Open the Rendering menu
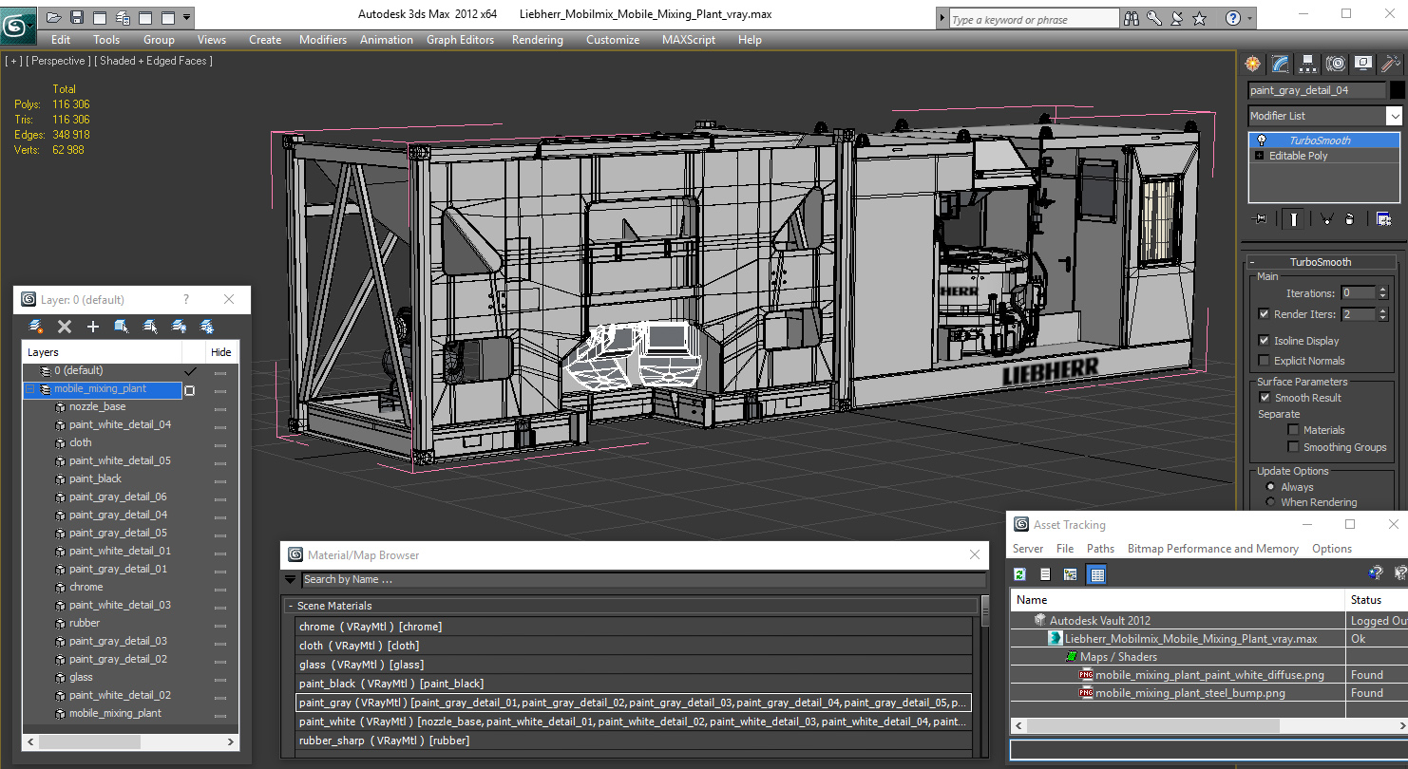1408x769 pixels. click(537, 40)
